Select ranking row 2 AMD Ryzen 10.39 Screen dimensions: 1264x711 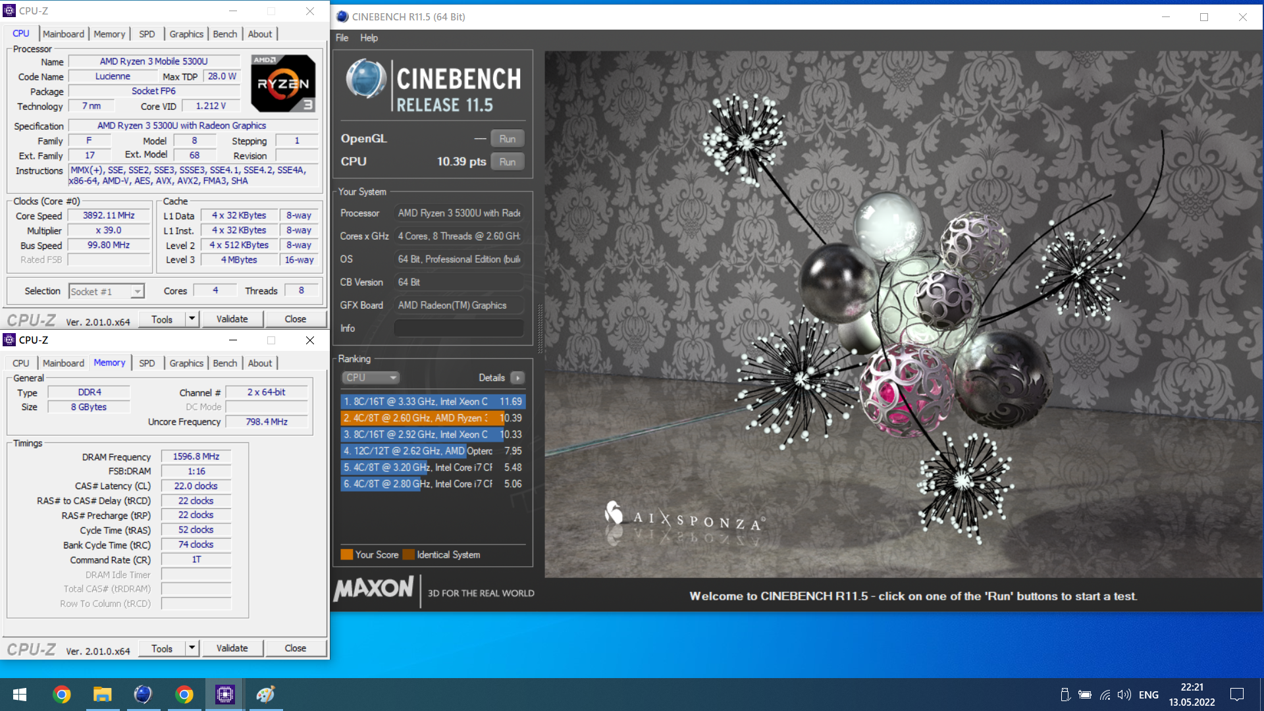point(433,418)
